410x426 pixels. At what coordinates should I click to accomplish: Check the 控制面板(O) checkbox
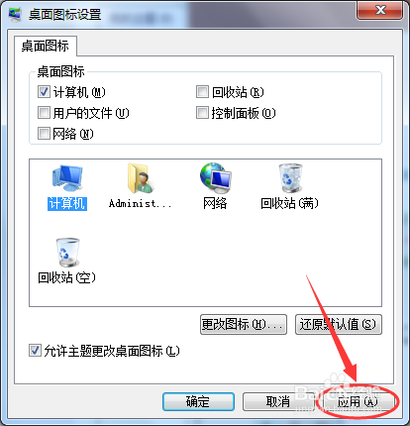(x=202, y=113)
